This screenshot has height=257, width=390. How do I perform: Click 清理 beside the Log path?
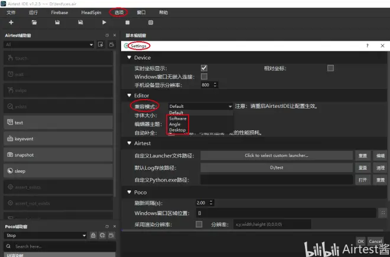coord(380,167)
